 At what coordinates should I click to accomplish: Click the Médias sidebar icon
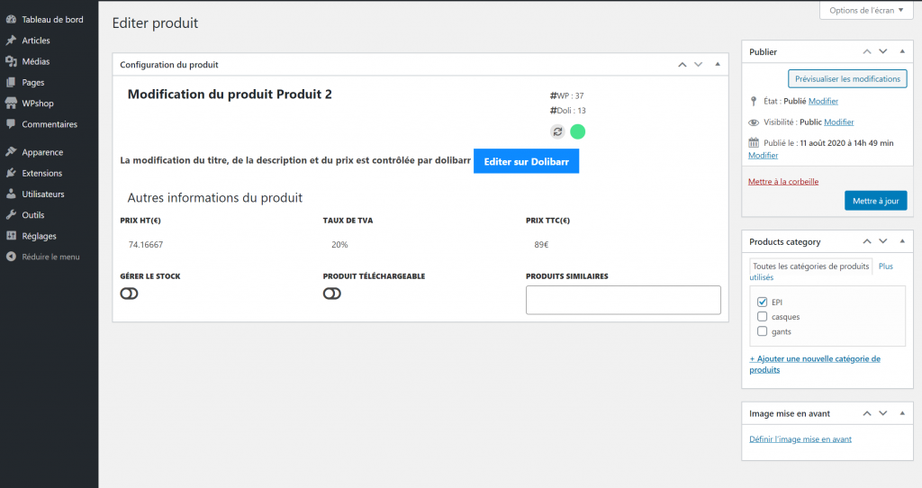11,61
